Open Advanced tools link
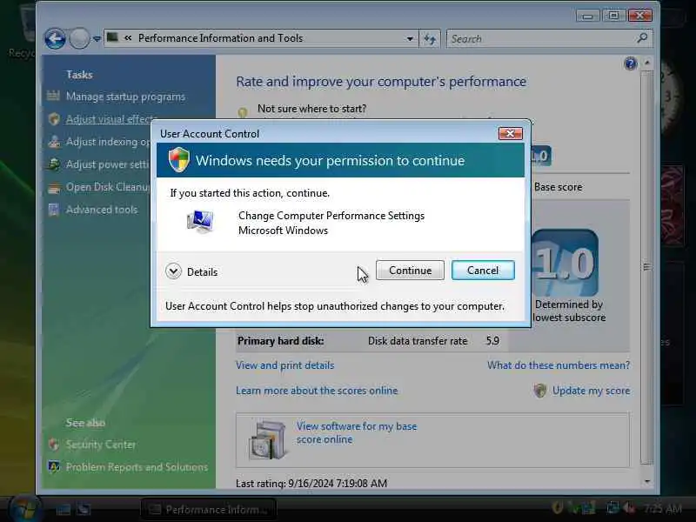Viewport: 696px width, 522px height. (102, 210)
